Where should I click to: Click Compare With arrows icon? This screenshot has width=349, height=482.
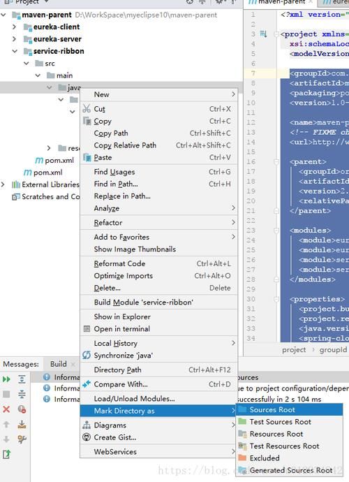pyautogui.click(x=87, y=384)
